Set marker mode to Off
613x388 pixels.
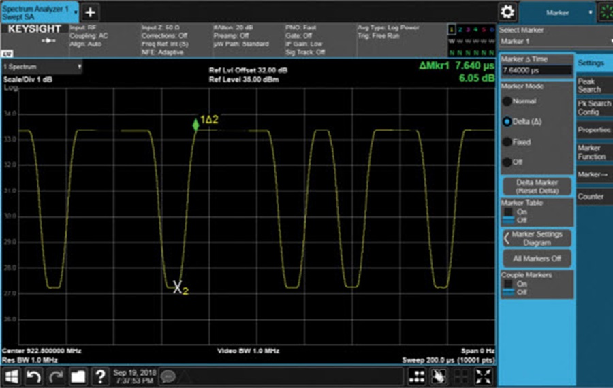point(507,163)
